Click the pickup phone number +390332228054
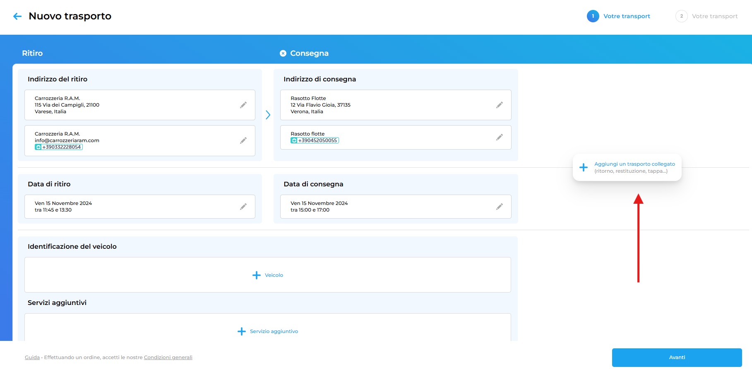Viewport: 752px width, 369px height. (x=61, y=147)
